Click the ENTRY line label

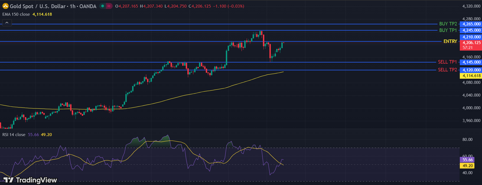click(x=450, y=41)
